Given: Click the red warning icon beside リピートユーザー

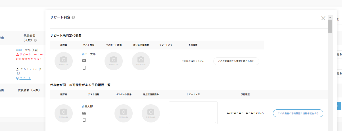Looking at the screenshot, I should (x=18, y=54).
